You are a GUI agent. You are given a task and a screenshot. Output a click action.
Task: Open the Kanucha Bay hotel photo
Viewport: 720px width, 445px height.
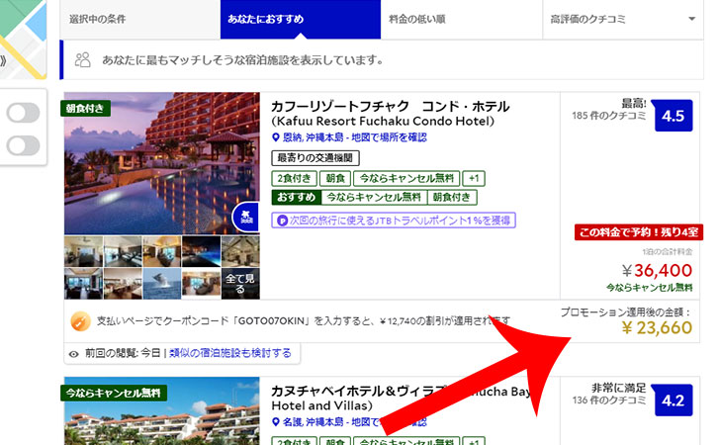coord(161,411)
